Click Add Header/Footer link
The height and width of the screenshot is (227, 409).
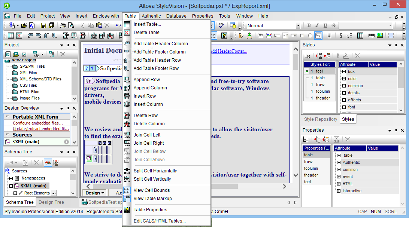[x=229, y=51]
